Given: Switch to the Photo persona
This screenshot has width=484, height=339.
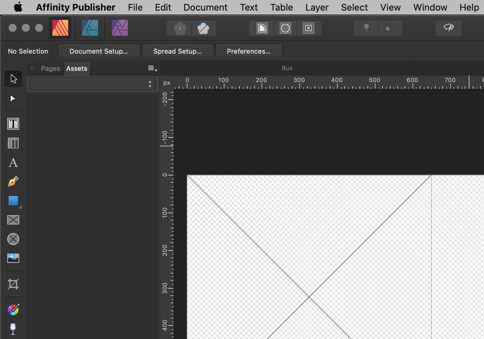Looking at the screenshot, I should click(x=120, y=28).
